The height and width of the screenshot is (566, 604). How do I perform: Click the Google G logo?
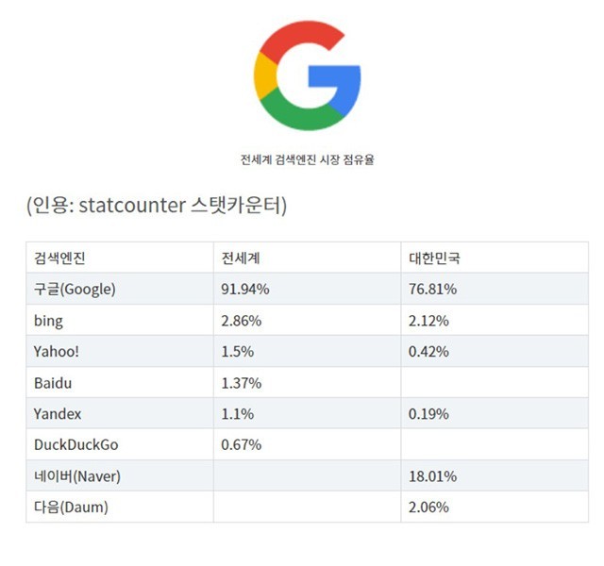click(x=307, y=77)
